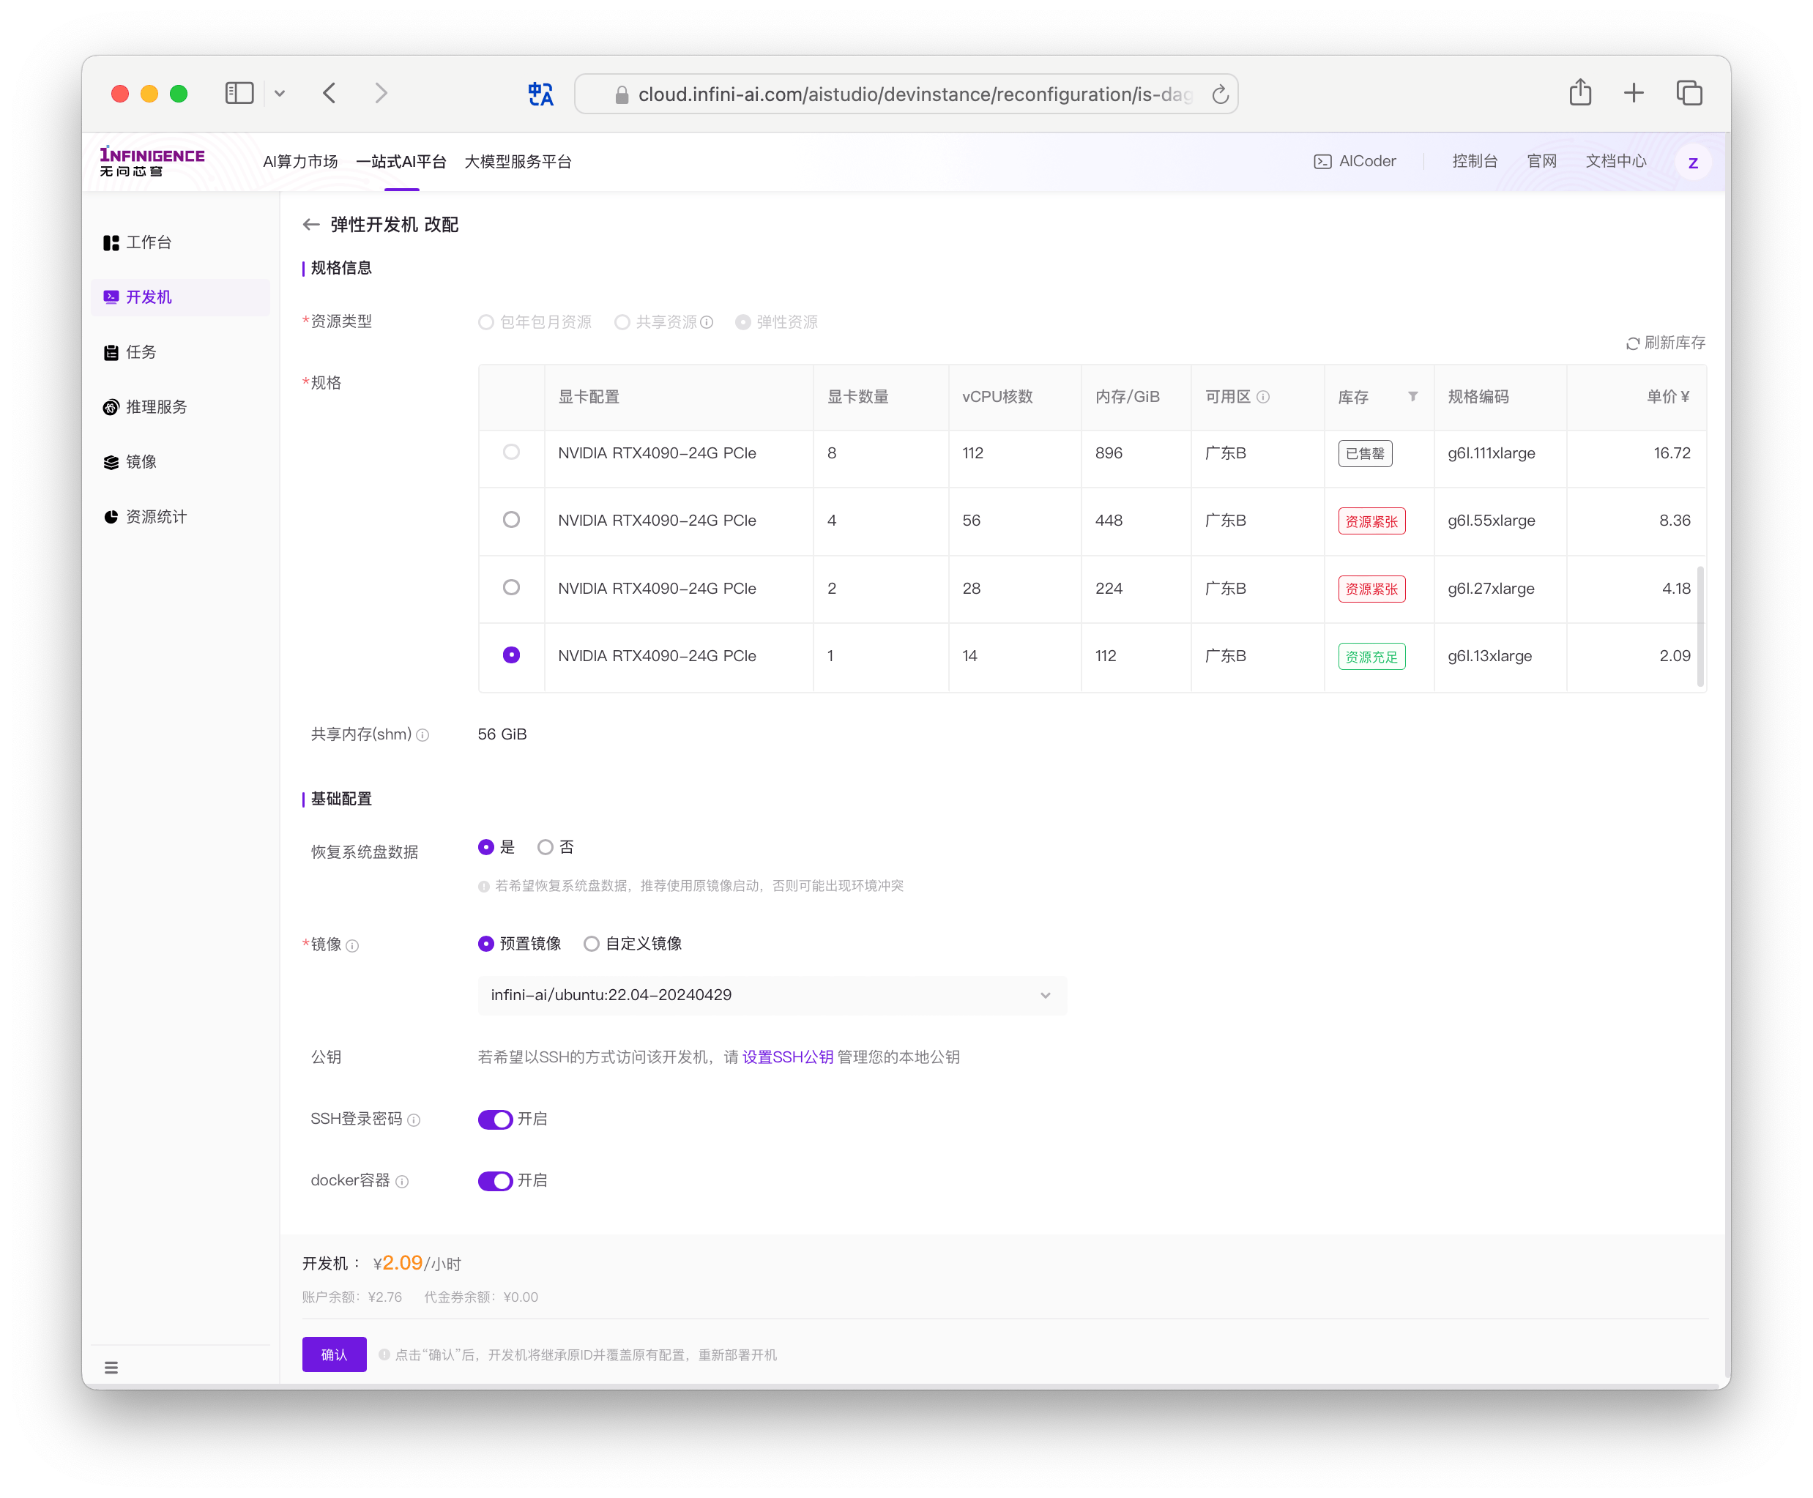Click the info icon next to 共享内存(shm)
Viewport: 1813px width, 1498px height.
click(x=422, y=735)
